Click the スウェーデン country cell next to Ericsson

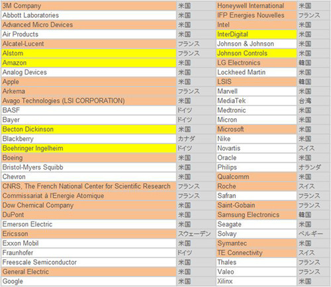pos(196,234)
